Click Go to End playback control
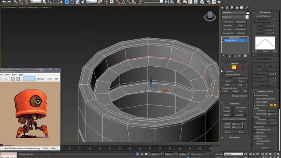281x158 pixels. coord(262,154)
